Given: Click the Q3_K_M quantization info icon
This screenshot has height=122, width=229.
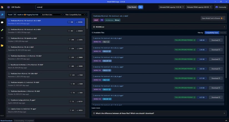Looking at the screenshot, I should click(110, 61).
